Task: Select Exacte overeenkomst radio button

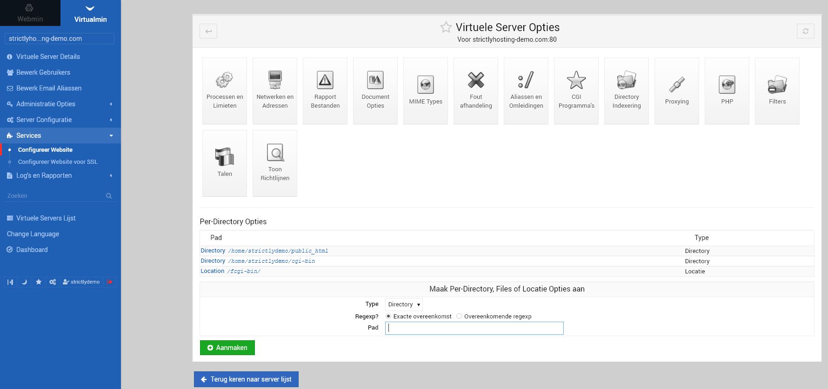Action: pos(388,316)
